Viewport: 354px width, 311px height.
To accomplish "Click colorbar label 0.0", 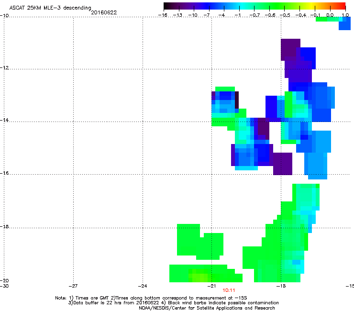I will tap(330, 15).
